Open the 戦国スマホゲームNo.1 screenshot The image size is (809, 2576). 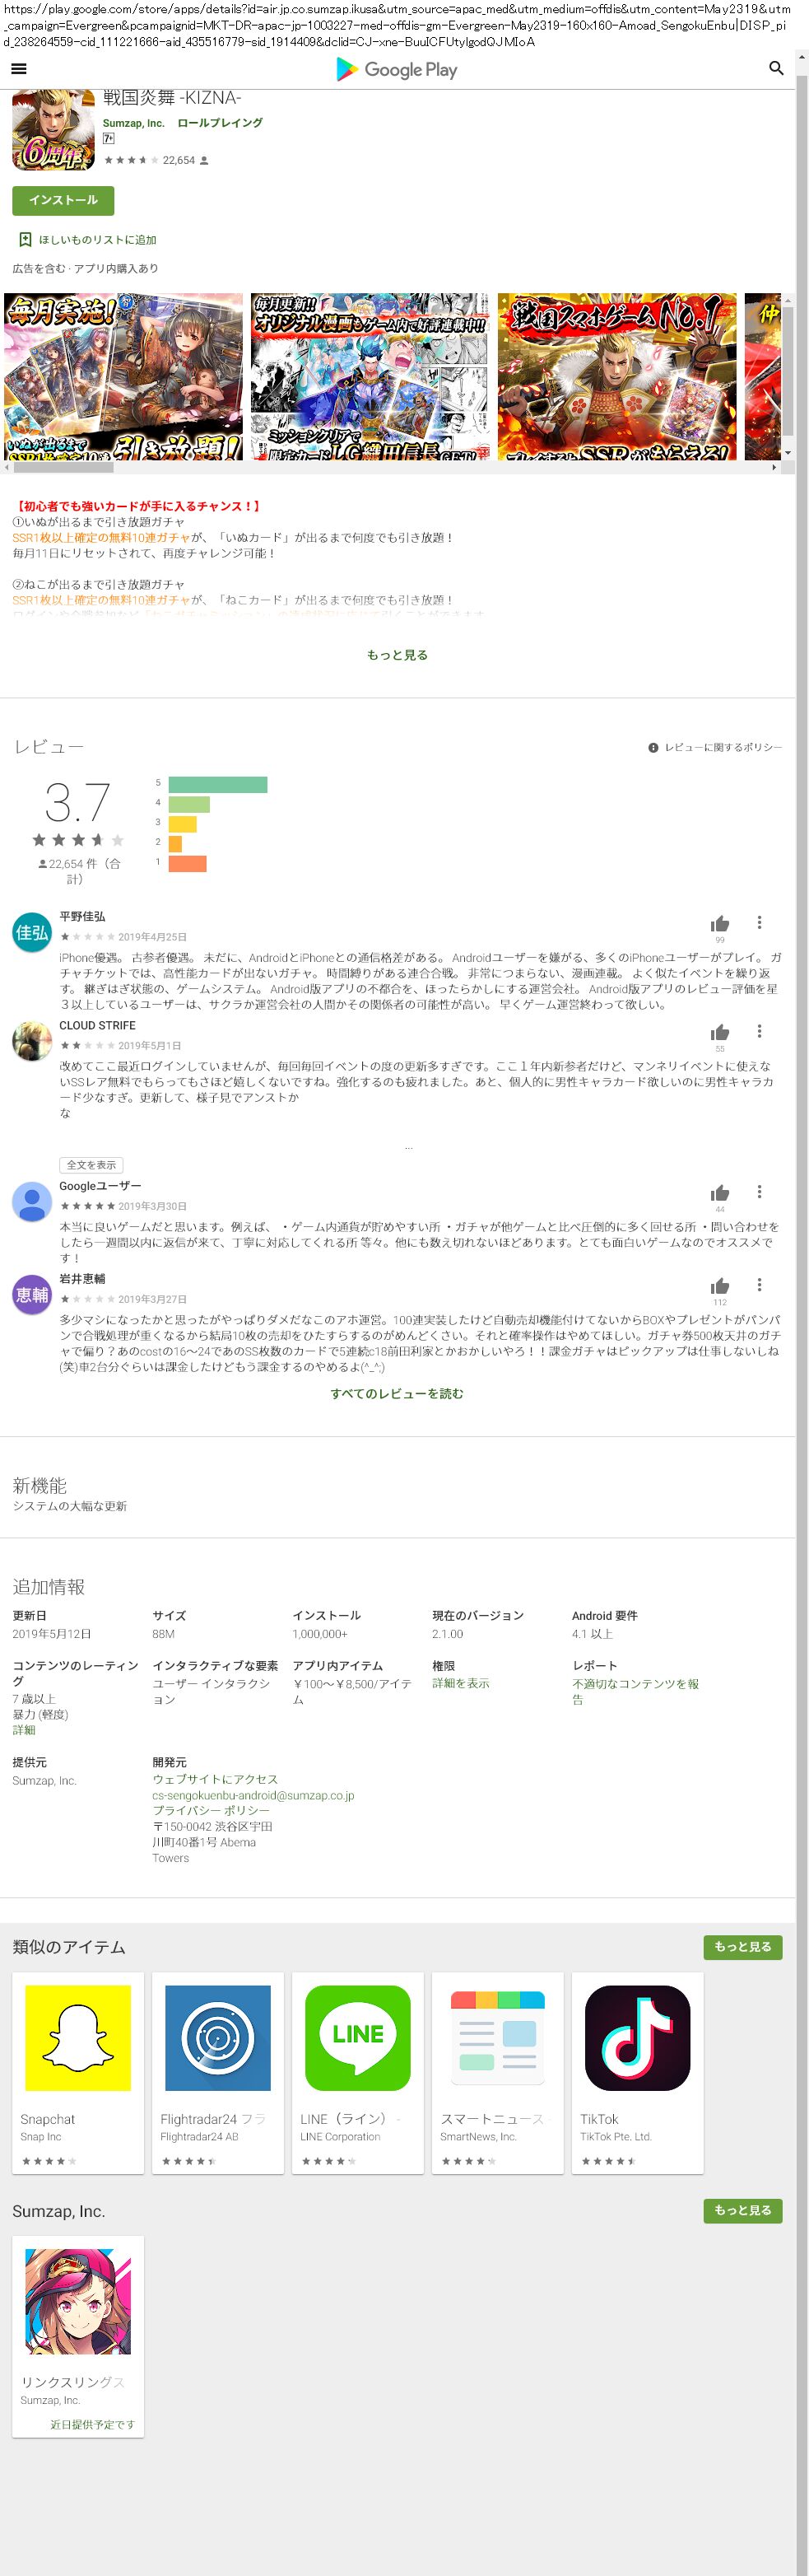616,376
